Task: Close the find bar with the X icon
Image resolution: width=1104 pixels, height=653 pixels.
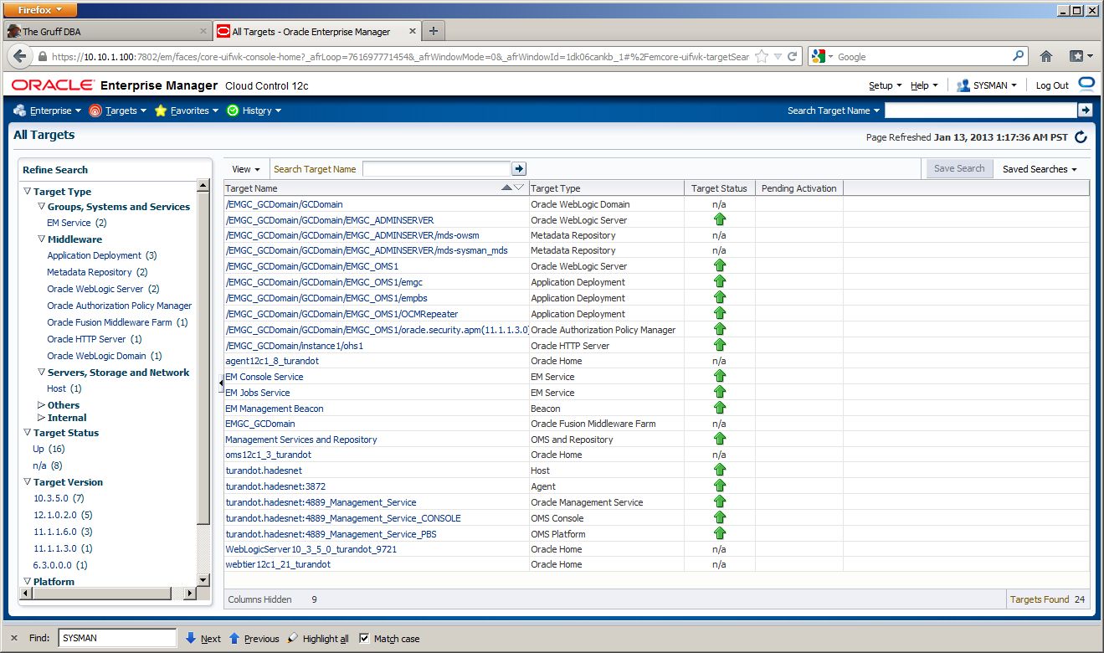Action: click(x=14, y=638)
